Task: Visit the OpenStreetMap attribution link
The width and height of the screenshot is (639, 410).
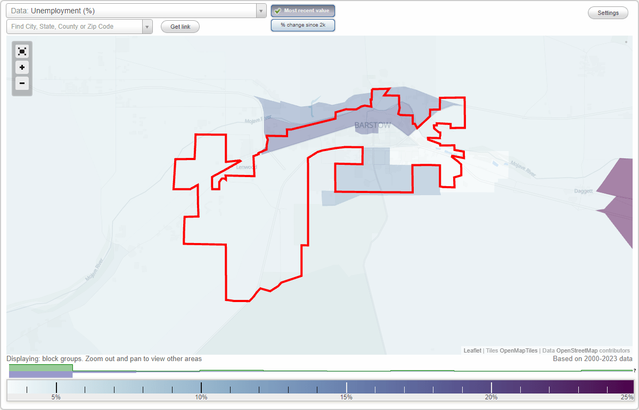Action: coord(577,350)
